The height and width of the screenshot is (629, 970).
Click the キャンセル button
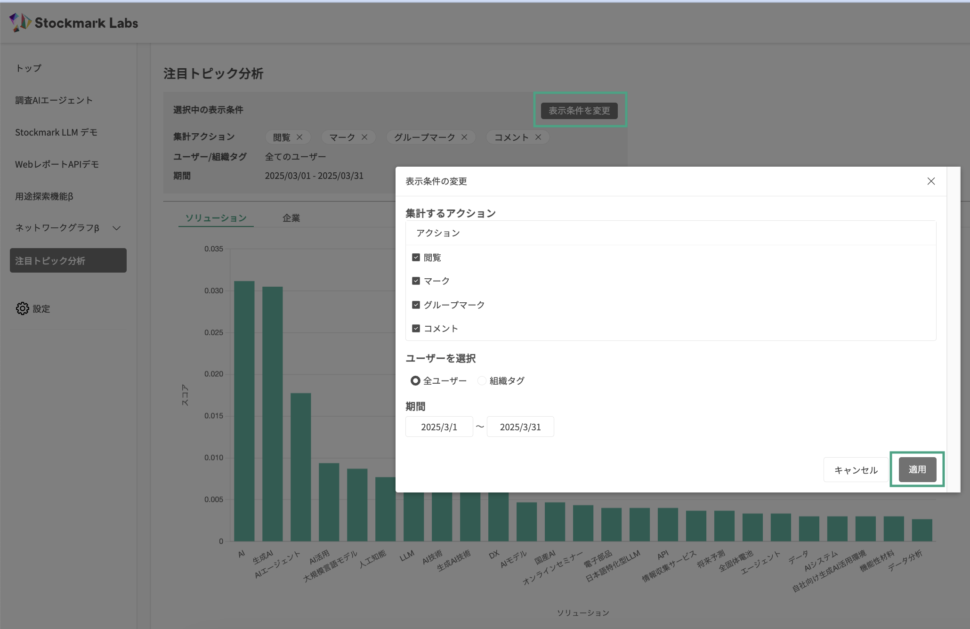(x=856, y=470)
